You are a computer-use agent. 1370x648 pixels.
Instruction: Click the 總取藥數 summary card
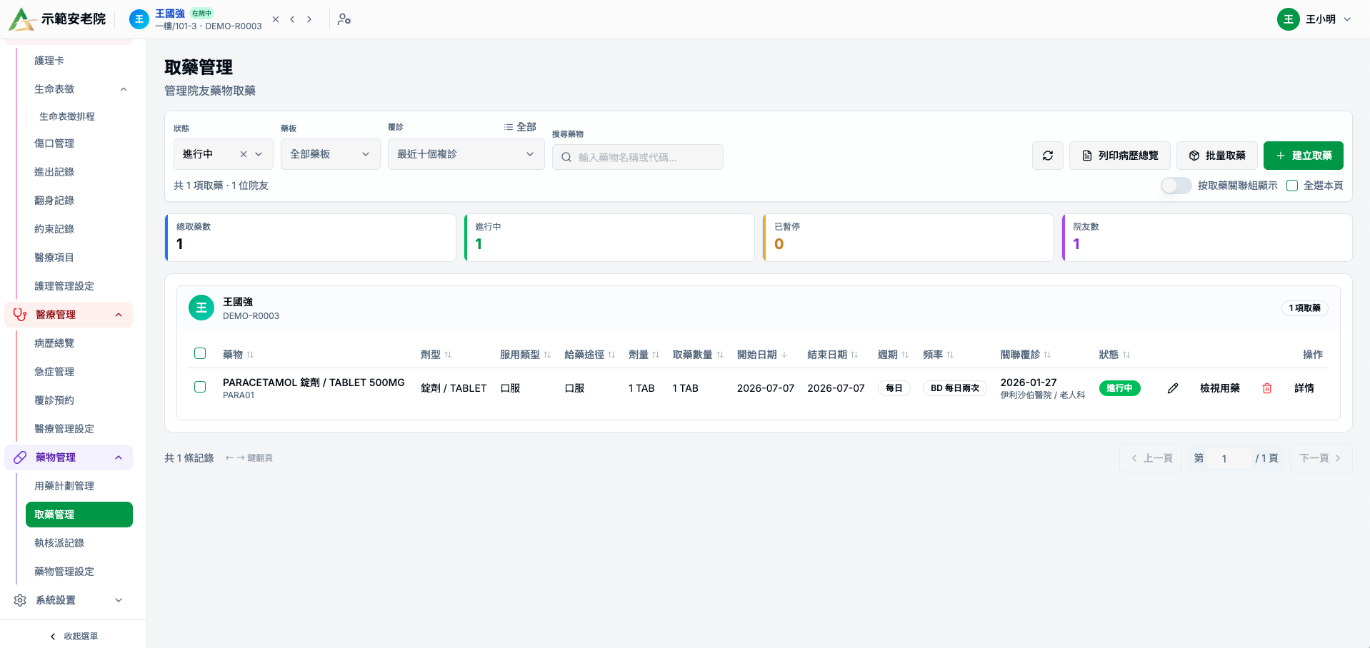310,238
